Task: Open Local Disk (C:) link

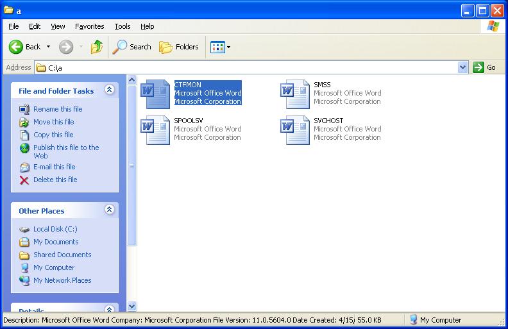Action: coord(55,229)
